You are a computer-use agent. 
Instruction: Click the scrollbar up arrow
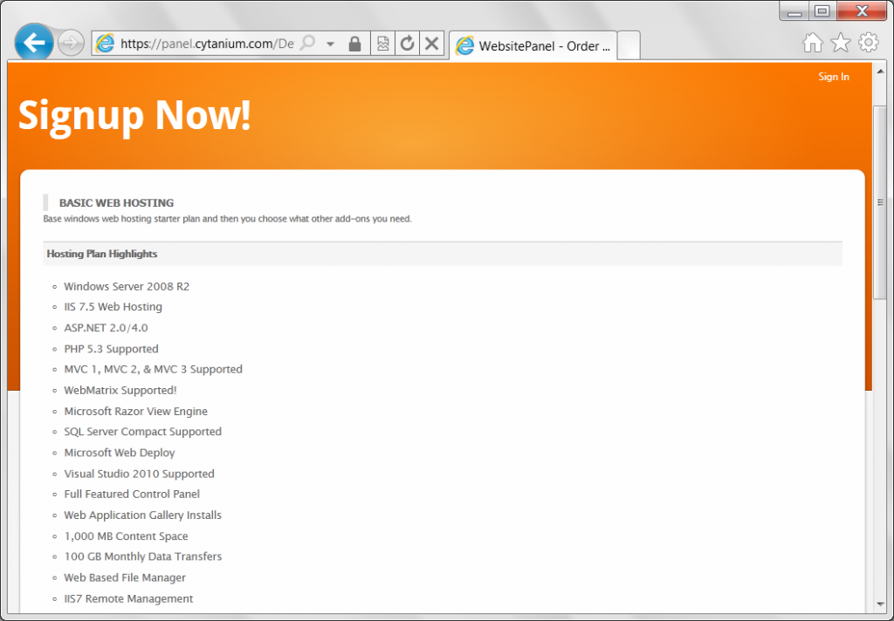click(880, 72)
